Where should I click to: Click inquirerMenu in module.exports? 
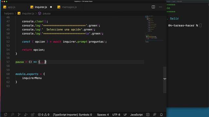(x=32, y=78)
